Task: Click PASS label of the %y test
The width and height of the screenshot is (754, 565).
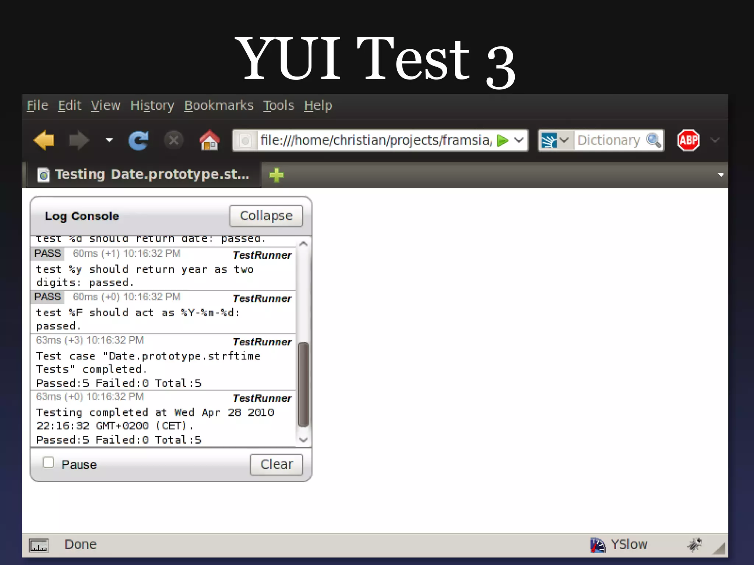Action: [x=47, y=253]
